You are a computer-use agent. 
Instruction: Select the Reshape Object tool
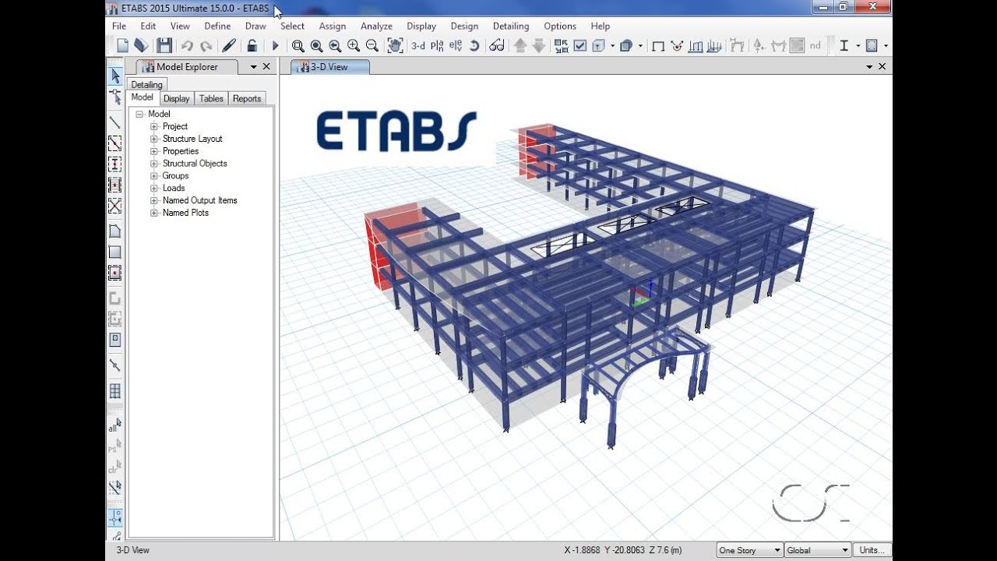pyautogui.click(x=115, y=97)
